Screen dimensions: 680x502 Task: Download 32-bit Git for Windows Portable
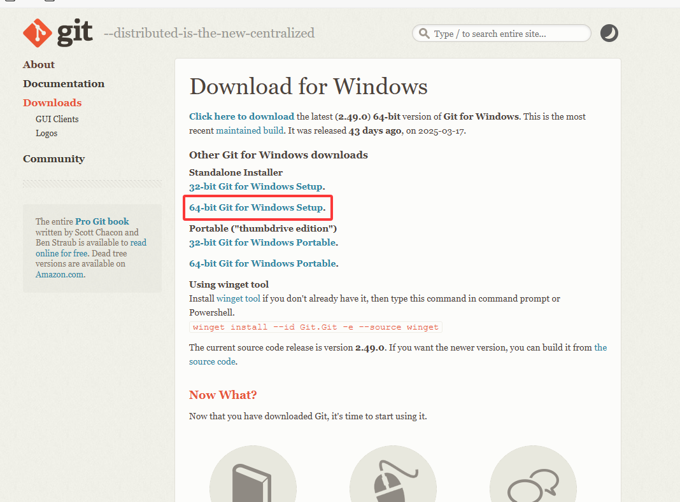tap(263, 242)
